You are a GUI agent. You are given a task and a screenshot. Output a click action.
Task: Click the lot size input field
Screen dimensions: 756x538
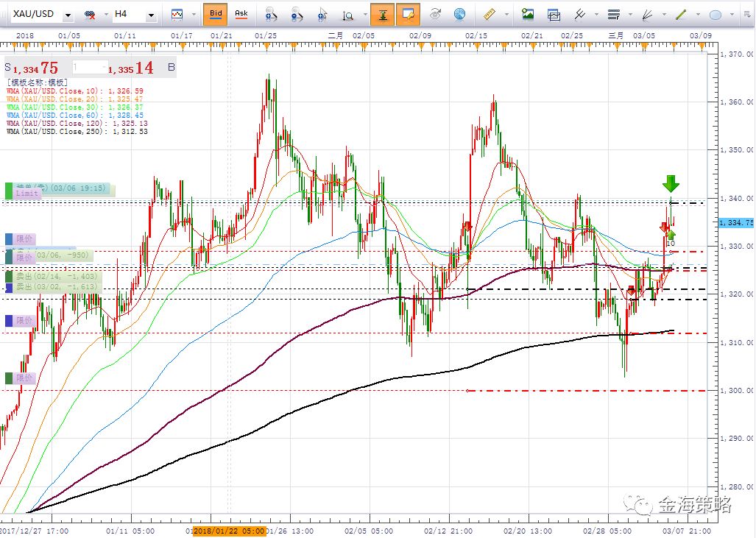[x=88, y=67]
